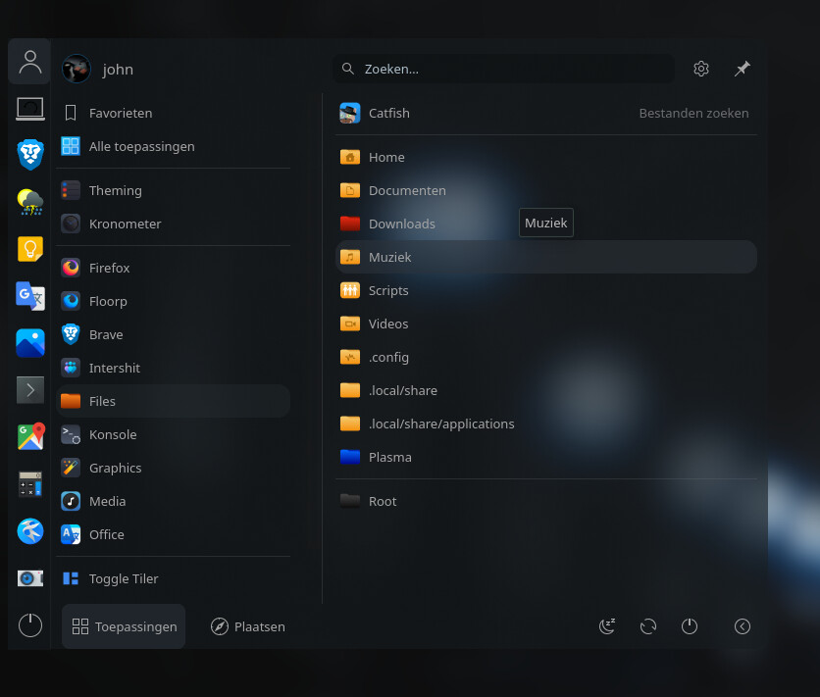
Task: Launch Brave from the sidebar lion icon
Action: (x=30, y=155)
